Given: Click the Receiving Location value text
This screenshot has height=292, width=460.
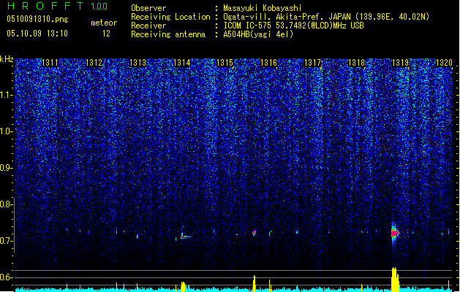Looking at the screenshot, I should click(x=326, y=17).
